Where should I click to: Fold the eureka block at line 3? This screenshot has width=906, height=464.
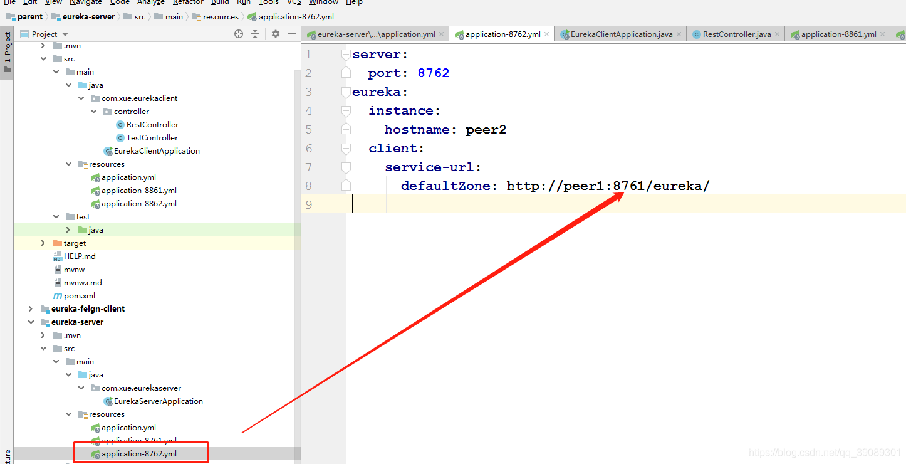click(x=346, y=92)
